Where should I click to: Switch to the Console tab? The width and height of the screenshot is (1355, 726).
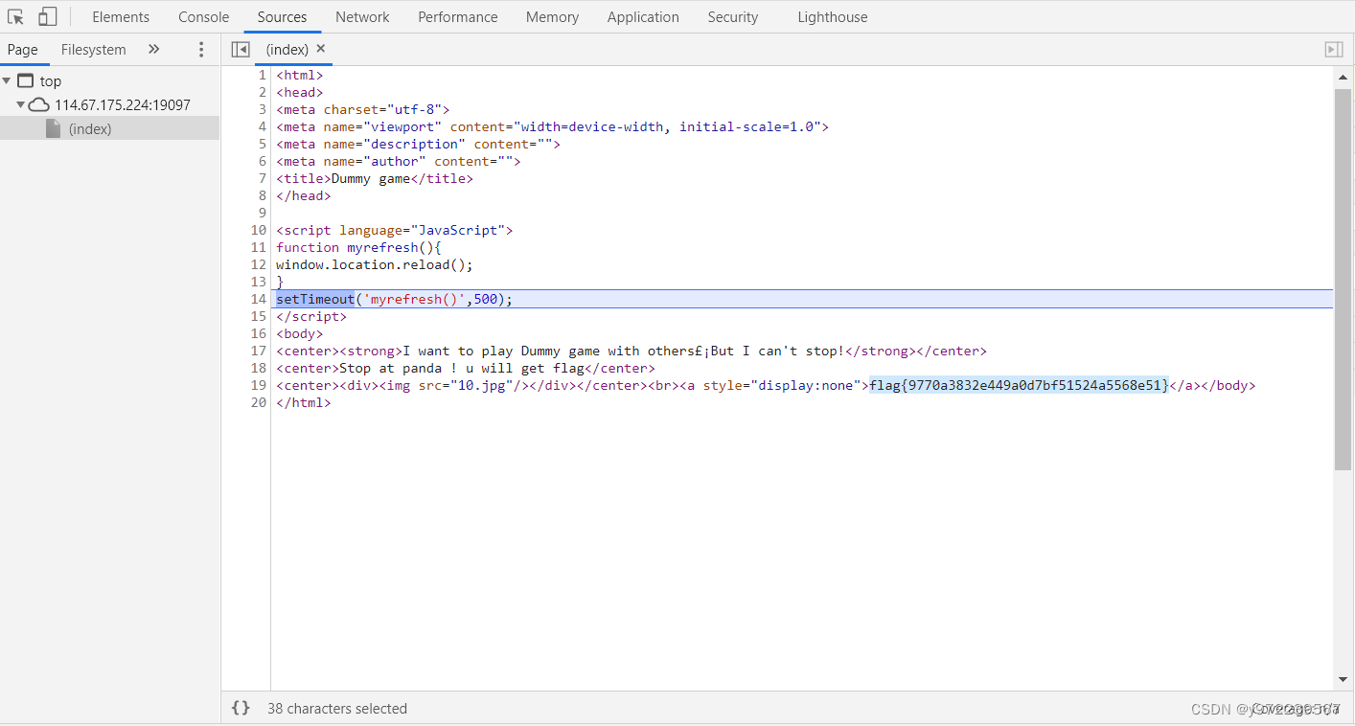click(x=203, y=16)
